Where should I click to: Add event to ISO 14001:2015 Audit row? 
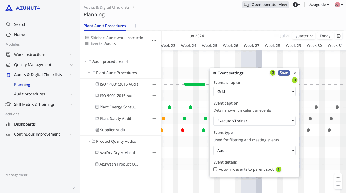[154, 84]
